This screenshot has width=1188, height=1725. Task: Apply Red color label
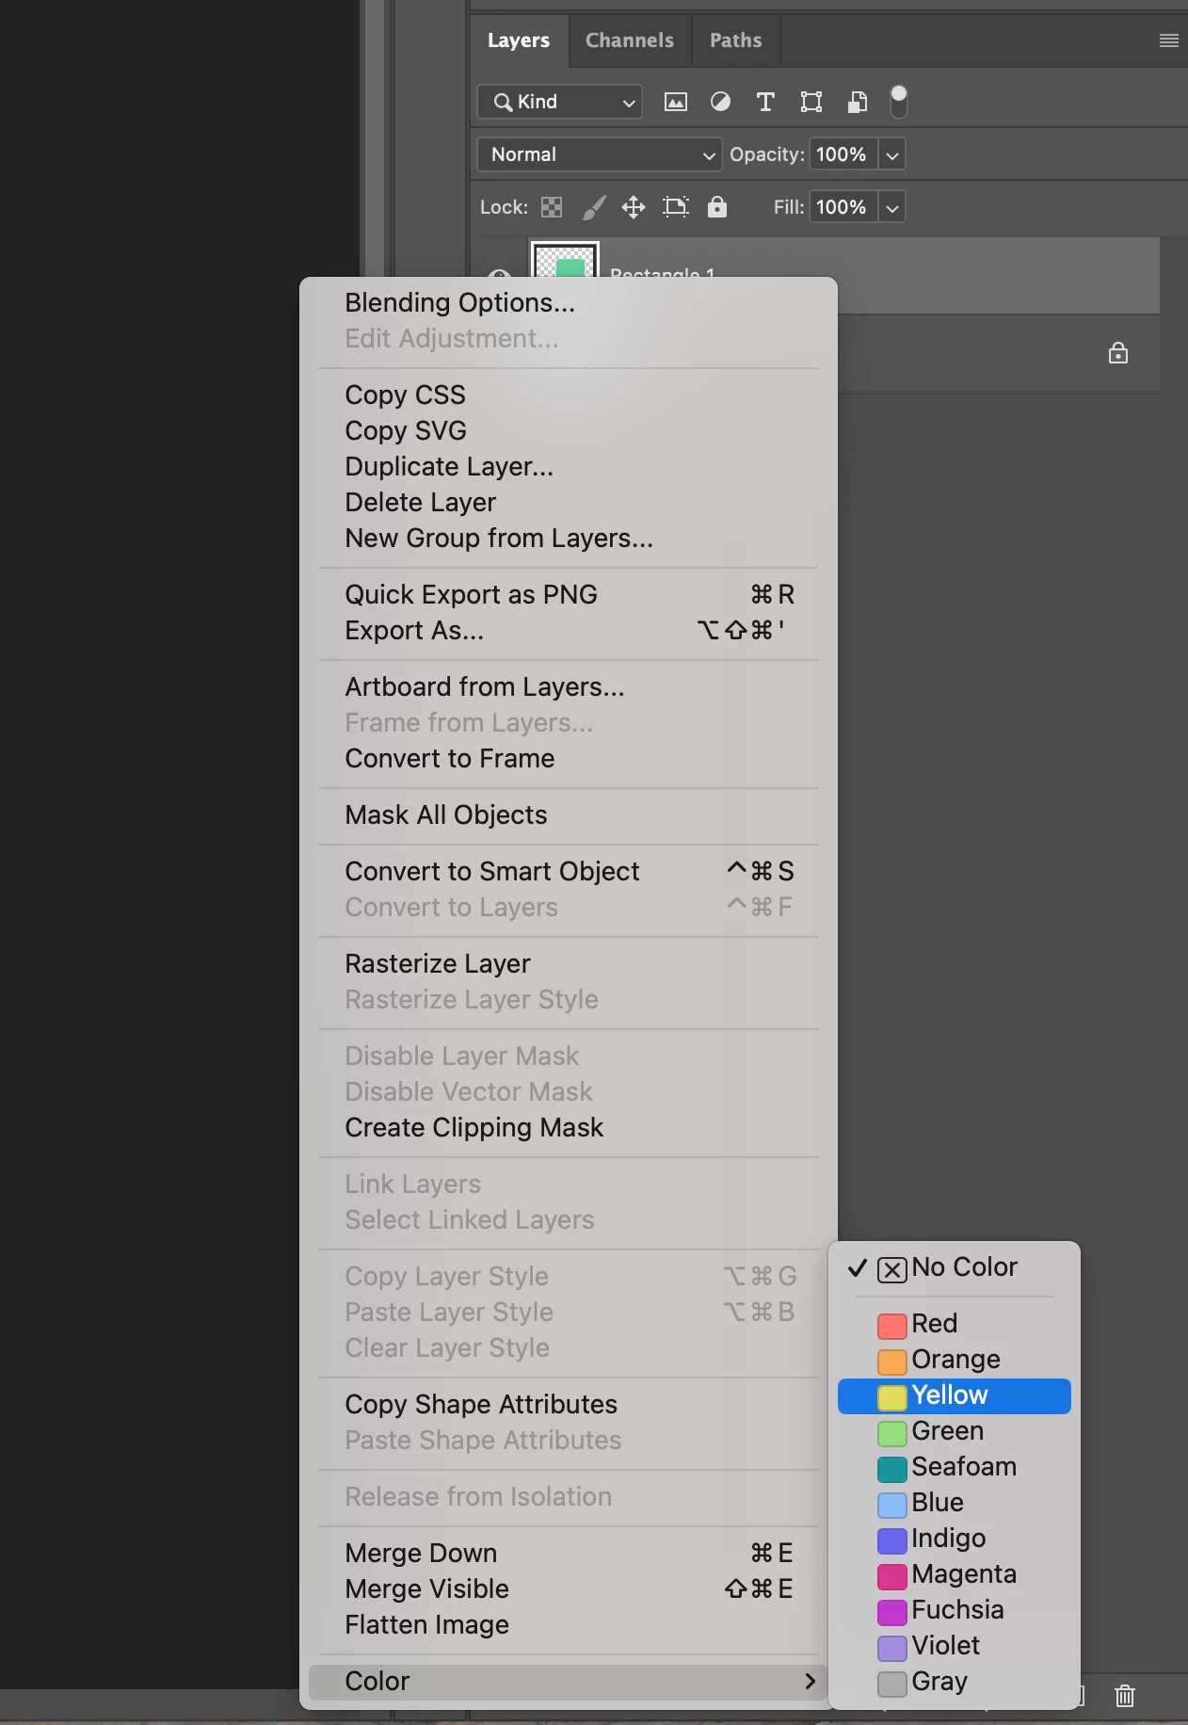point(955,1324)
